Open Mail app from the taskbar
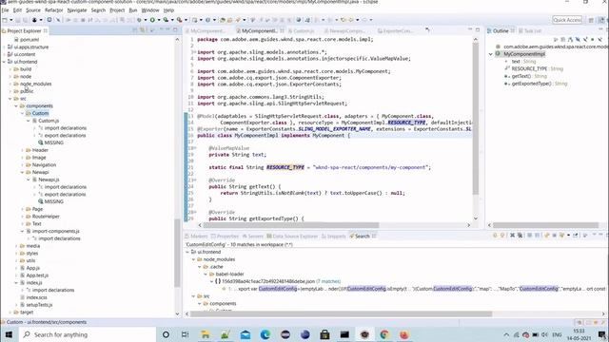 [x=246, y=334]
